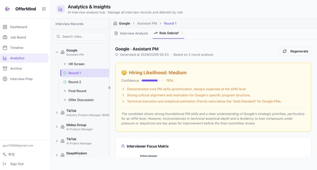317x170 pixels.
Task: Click the panel resize handle beside the records list
Action: click(x=109, y=88)
